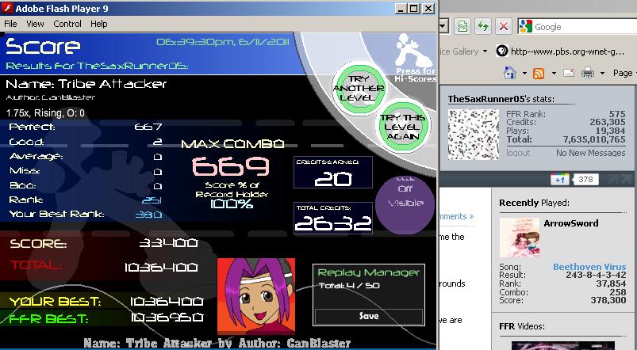
Task: Click the orange RSS feeds icon
Action: (539, 74)
